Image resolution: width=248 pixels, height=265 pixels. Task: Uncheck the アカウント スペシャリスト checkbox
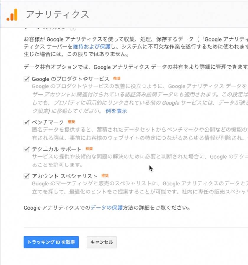[x=27, y=176]
